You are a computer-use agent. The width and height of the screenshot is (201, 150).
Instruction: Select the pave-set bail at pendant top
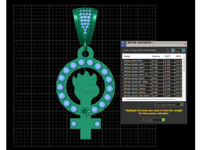click(x=85, y=26)
